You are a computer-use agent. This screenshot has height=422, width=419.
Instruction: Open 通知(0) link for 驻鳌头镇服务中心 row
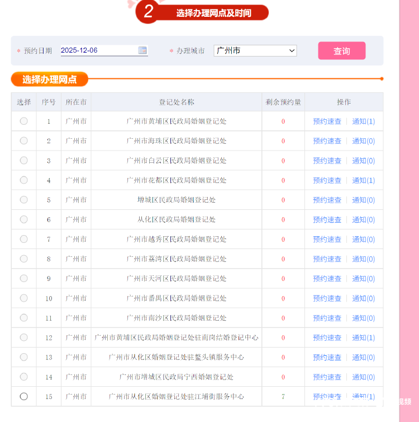tap(363, 357)
